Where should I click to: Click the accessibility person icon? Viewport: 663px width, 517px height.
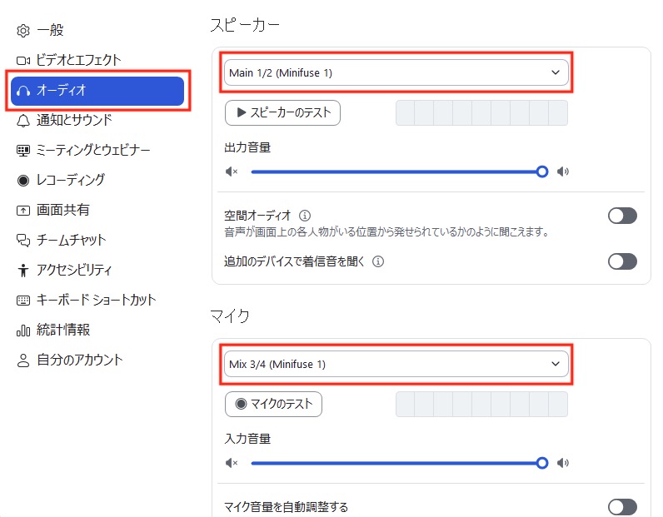click(x=23, y=270)
